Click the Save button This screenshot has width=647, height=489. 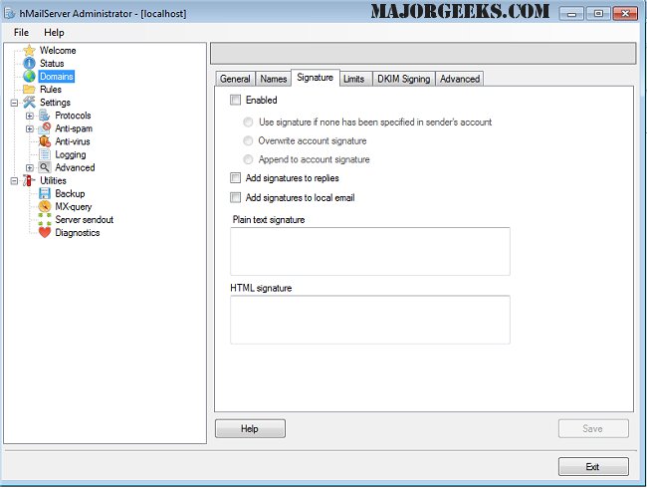(x=593, y=428)
